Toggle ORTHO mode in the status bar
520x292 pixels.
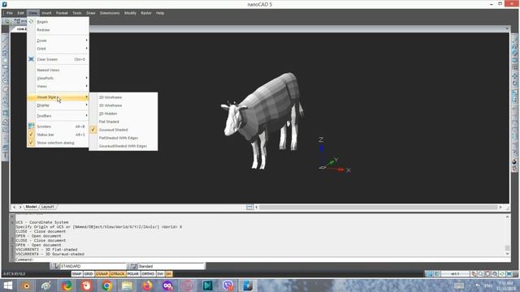coord(148,274)
